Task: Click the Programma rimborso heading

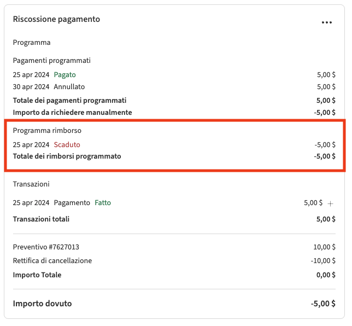Action: (47, 130)
